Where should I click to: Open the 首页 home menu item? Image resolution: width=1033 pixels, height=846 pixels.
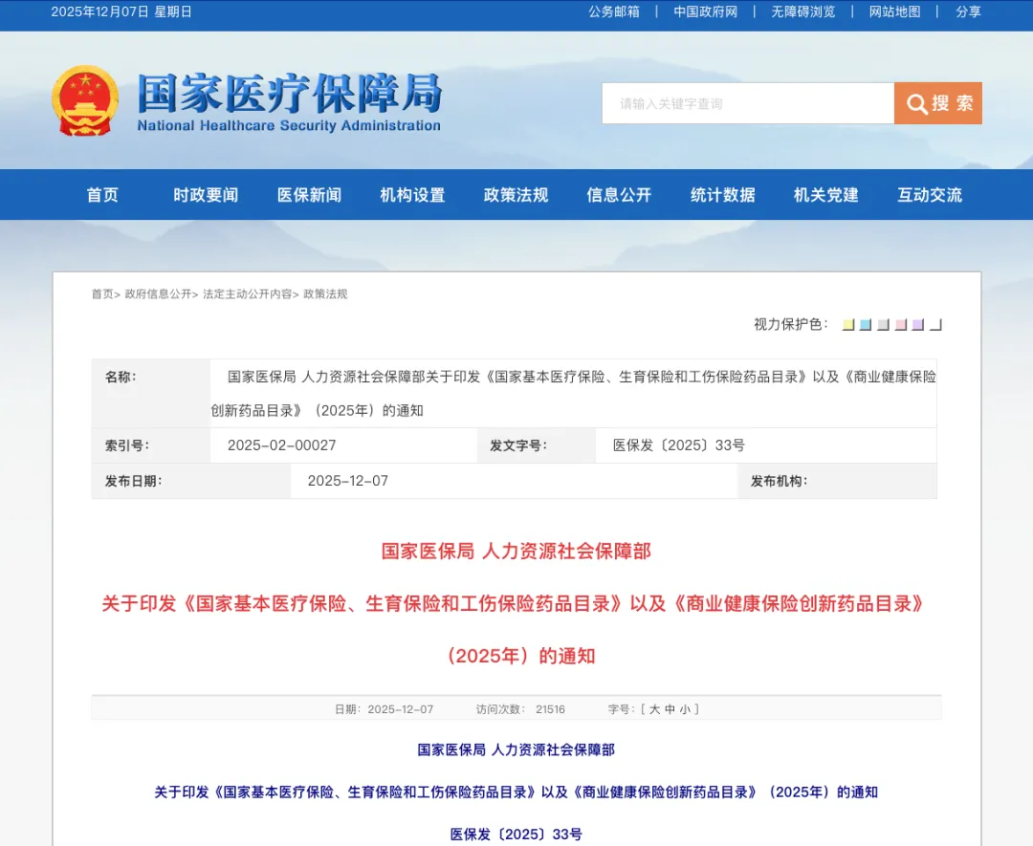(x=102, y=195)
